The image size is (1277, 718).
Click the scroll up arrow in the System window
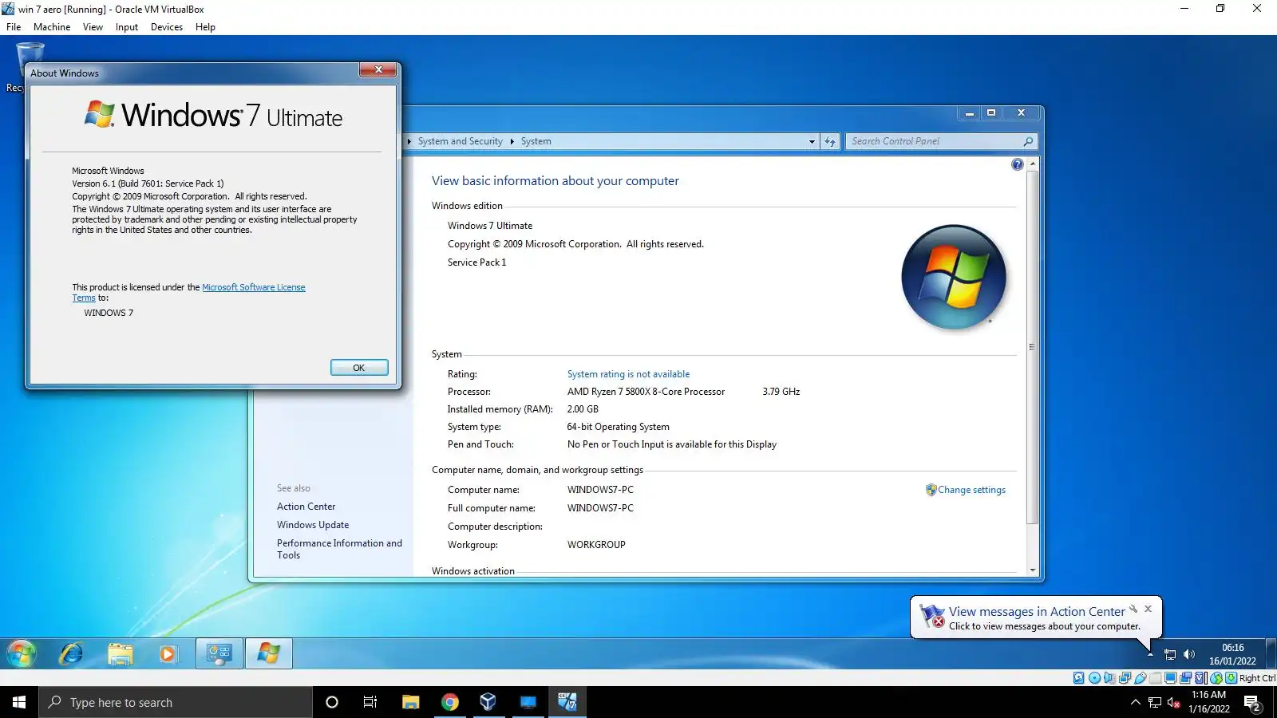pos(1033,164)
